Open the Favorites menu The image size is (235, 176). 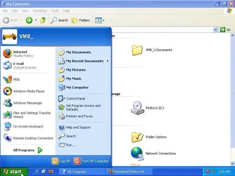40,11
